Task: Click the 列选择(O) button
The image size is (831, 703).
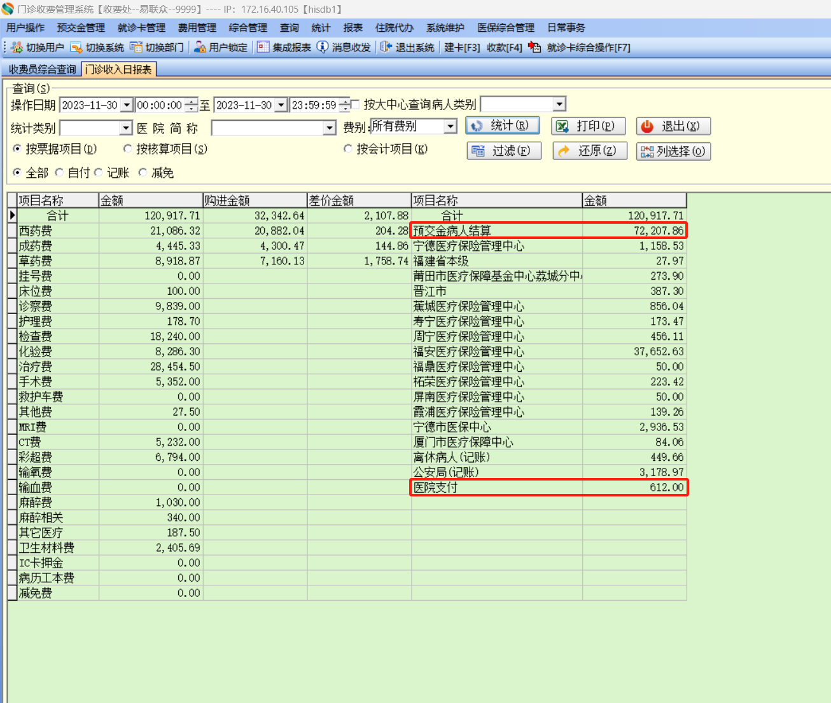Action: click(673, 151)
